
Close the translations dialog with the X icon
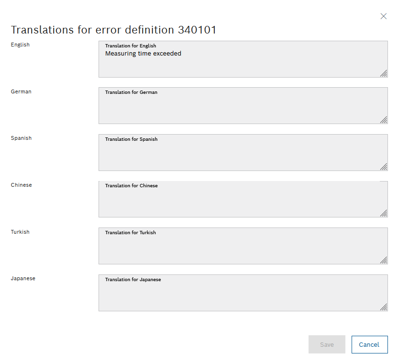384,16
